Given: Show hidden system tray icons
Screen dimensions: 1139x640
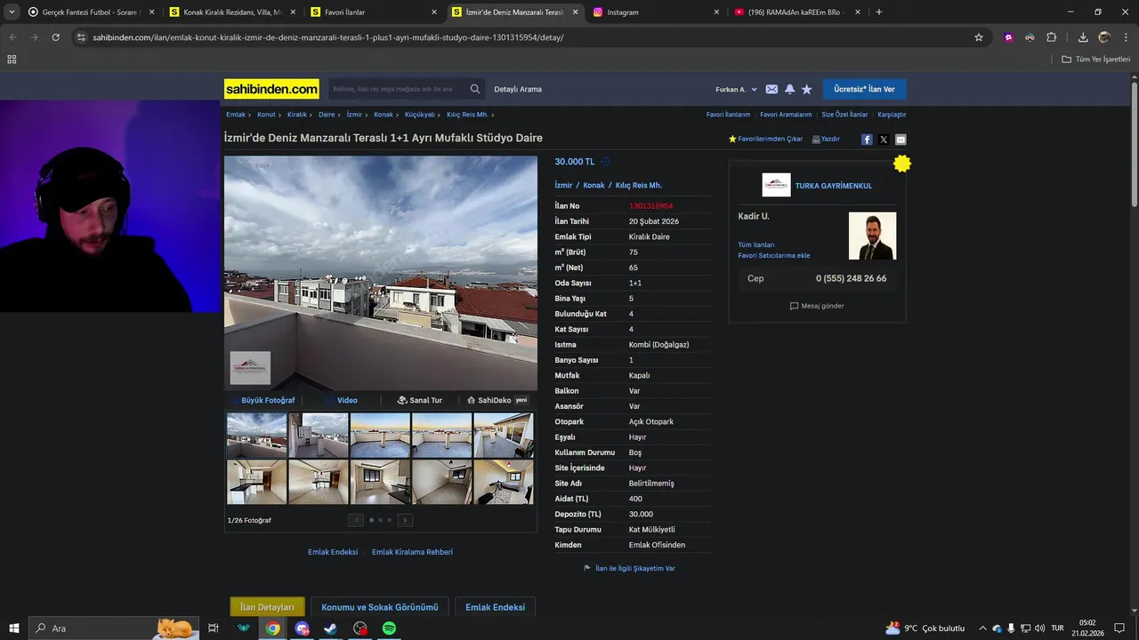Looking at the screenshot, I should click(x=982, y=628).
